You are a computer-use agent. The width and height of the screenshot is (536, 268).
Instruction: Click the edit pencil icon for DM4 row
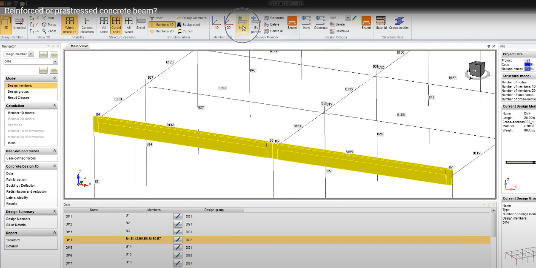tap(177, 240)
